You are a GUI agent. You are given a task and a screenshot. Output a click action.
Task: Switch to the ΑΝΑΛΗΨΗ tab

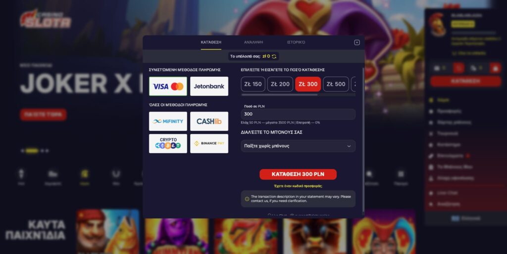253,42
